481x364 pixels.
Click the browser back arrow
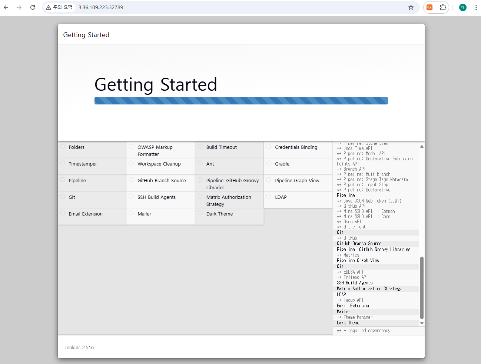click(6, 7)
